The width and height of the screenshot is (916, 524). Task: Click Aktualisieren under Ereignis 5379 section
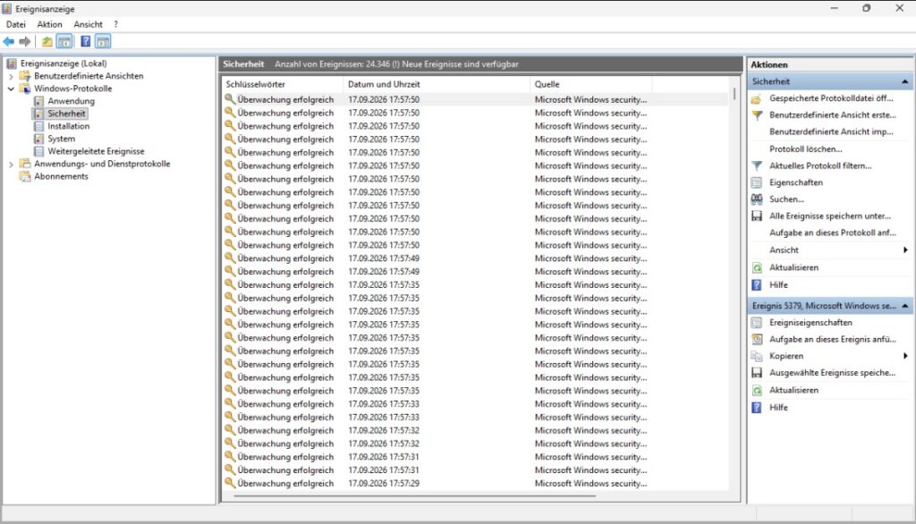tap(793, 390)
